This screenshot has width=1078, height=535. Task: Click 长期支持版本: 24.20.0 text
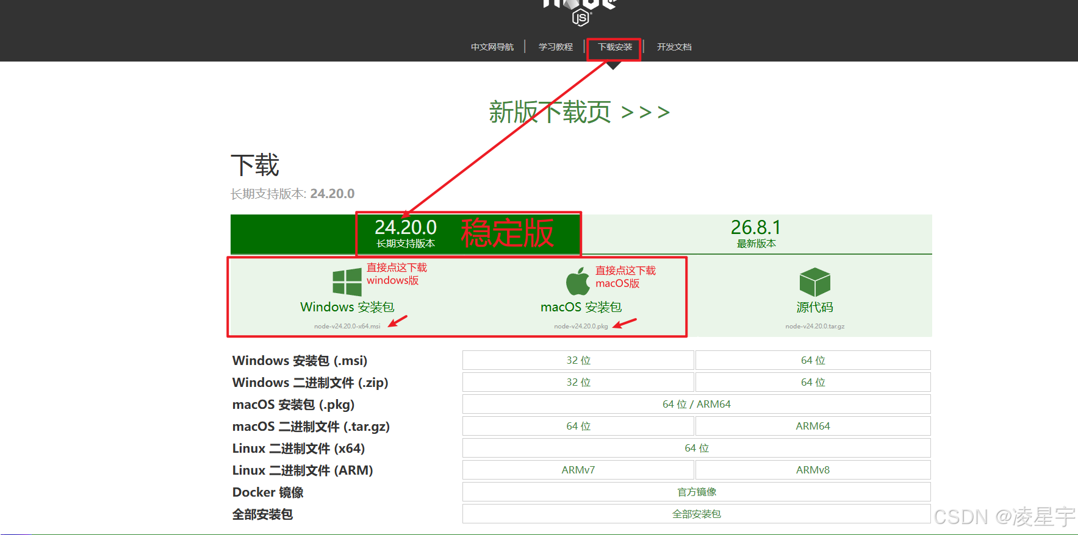pyautogui.click(x=292, y=194)
